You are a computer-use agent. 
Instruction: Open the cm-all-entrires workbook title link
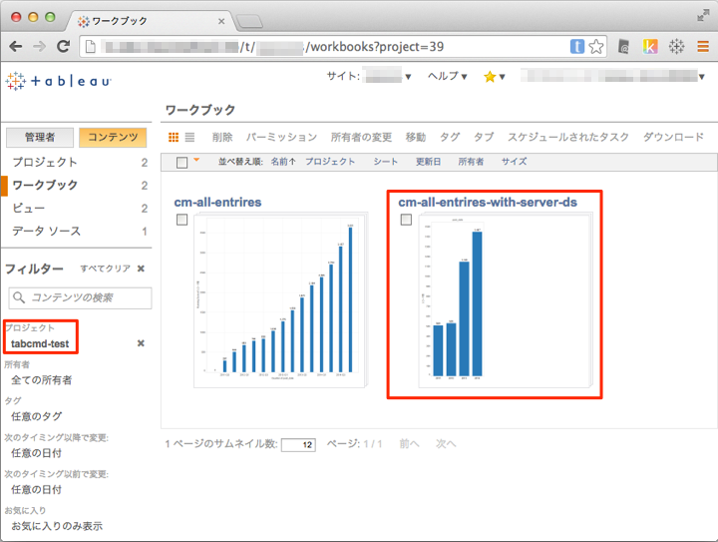[217, 202]
